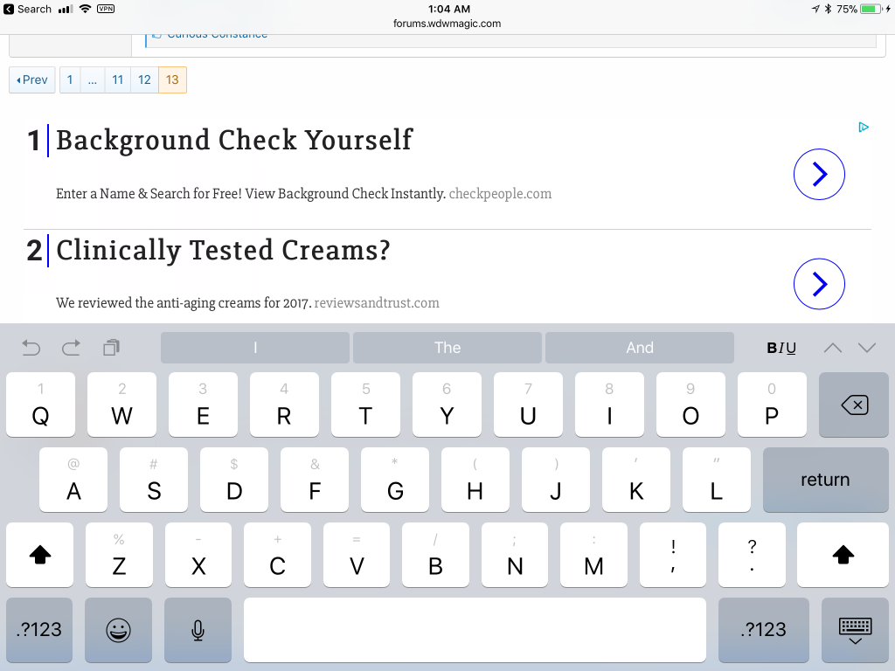Toggle the left shift key
895x671 pixels.
40,555
